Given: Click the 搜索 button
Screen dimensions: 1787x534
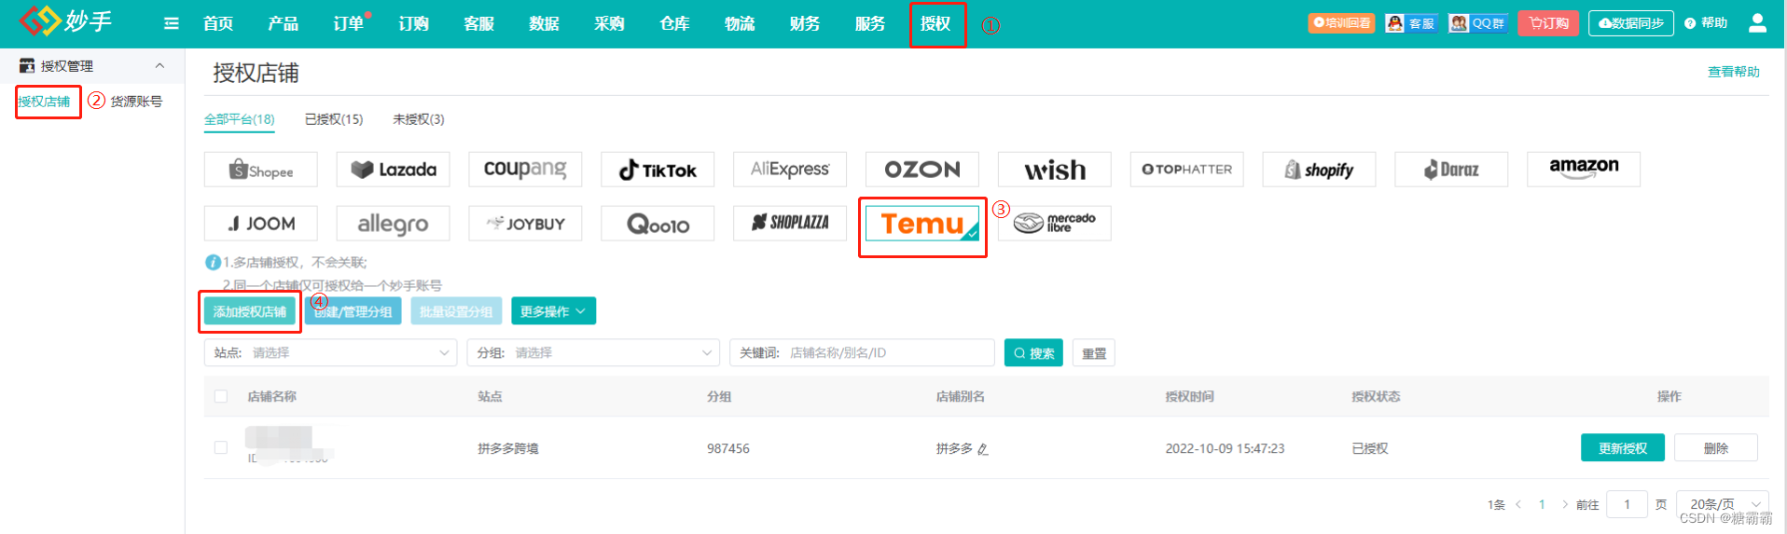Looking at the screenshot, I should (1033, 353).
